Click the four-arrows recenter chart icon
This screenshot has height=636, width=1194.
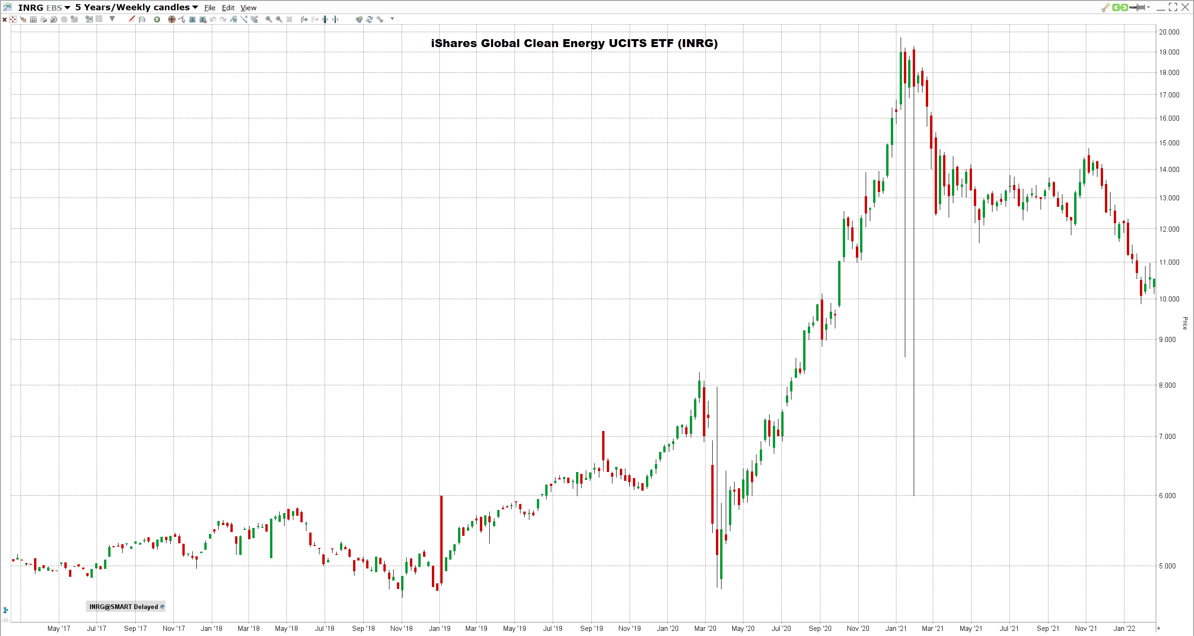click(13, 20)
